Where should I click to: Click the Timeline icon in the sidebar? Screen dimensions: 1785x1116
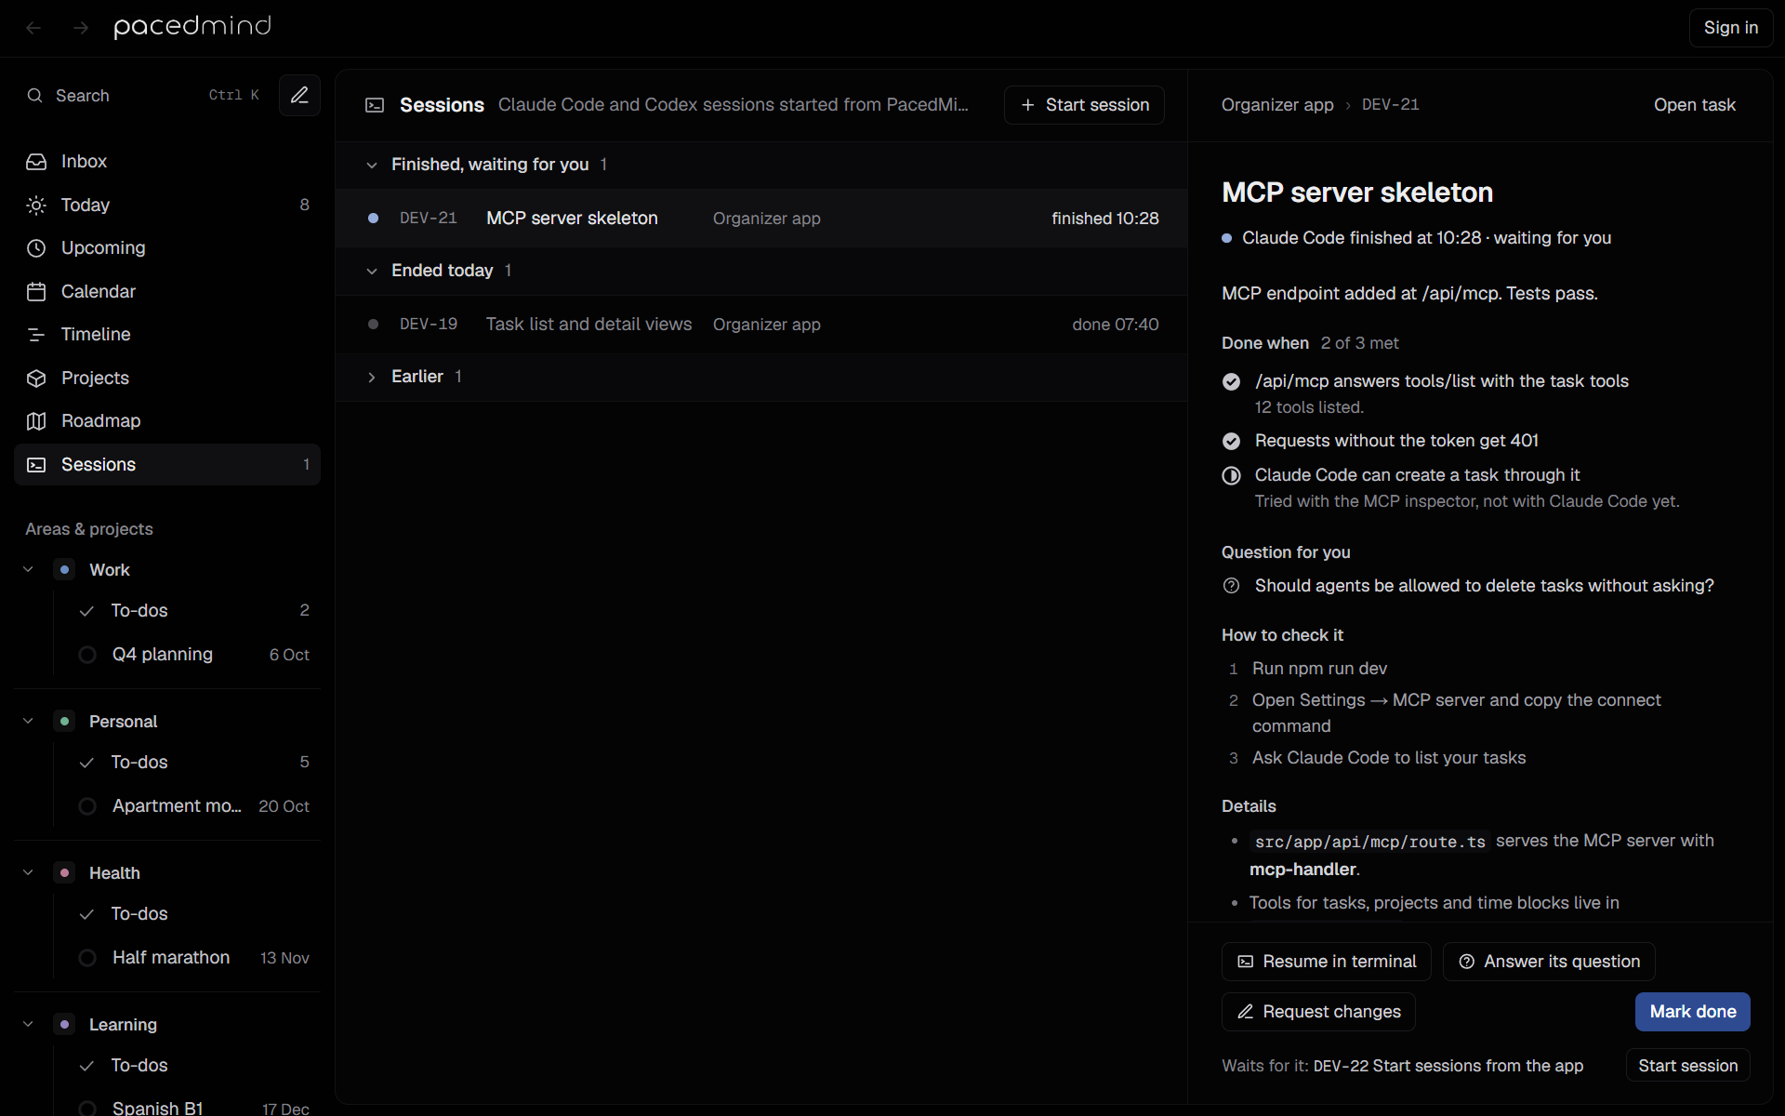36,335
